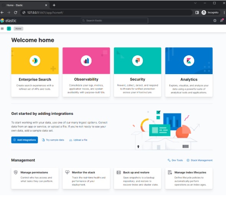The height and width of the screenshot is (197, 226).
Task: Focus the Search Elastic field
Action: tap(114, 21)
